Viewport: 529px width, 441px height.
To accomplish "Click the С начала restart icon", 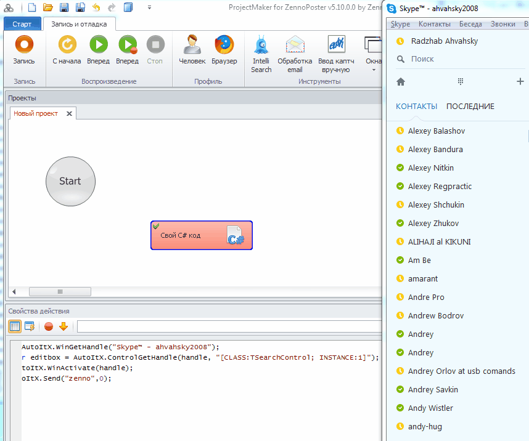I will point(67,45).
